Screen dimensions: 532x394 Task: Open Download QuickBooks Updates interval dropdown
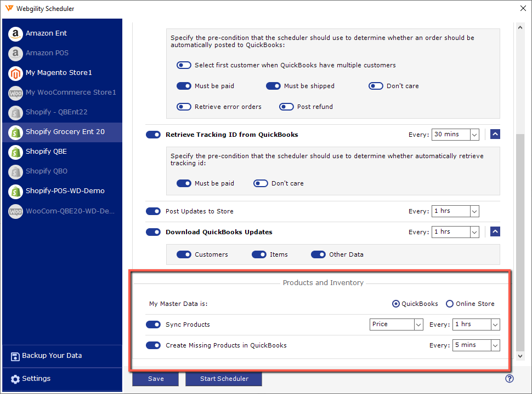tap(455, 232)
